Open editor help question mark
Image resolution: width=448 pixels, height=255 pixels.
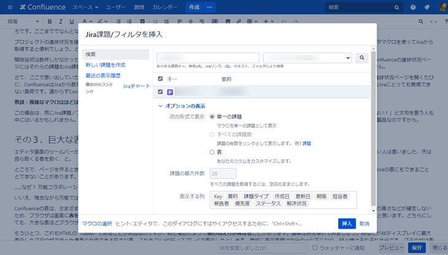pyautogui.click(x=446, y=21)
